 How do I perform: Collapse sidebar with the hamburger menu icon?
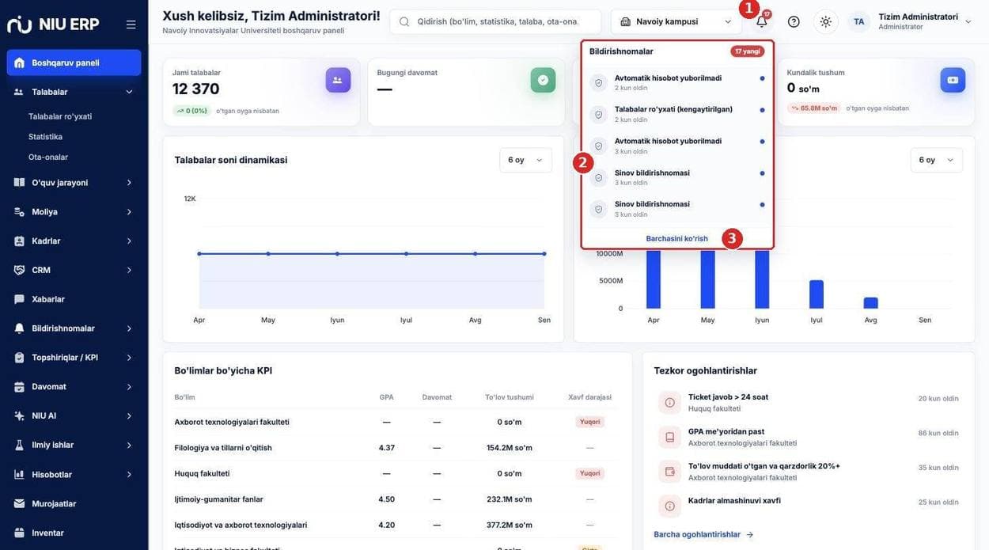point(131,25)
